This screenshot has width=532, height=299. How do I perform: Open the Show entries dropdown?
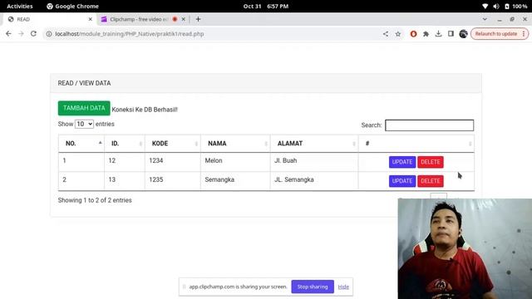click(x=84, y=124)
